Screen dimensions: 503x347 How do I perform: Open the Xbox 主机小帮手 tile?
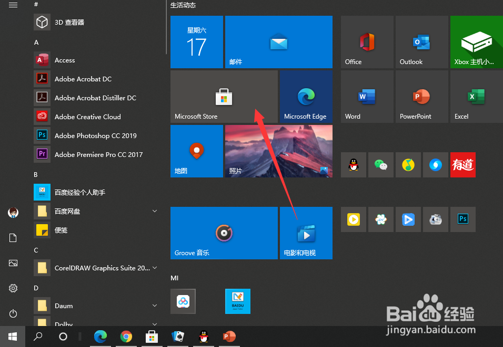[x=477, y=42]
